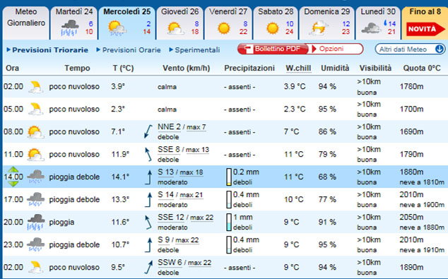The width and height of the screenshot is (448, 279).
Task: Click the Visibilità column header
Action: coord(375,69)
